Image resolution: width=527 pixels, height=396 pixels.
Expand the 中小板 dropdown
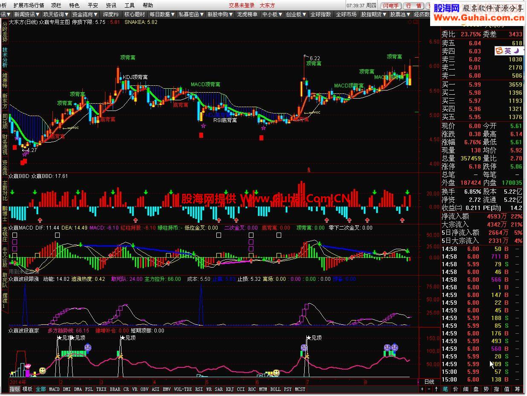pos(272,15)
